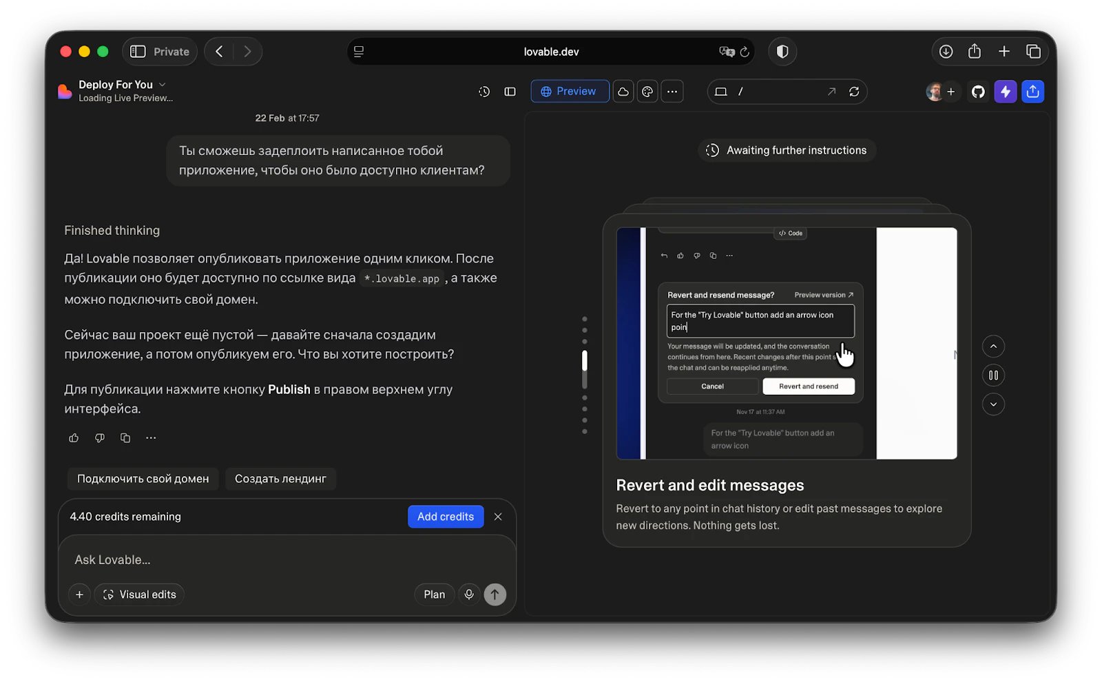Pause the tips carousel
The width and height of the screenshot is (1102, 682).
tap(993, 375)
